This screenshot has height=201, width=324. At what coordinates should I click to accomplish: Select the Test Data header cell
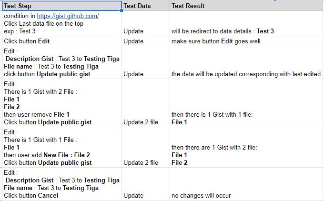point(146,6)
